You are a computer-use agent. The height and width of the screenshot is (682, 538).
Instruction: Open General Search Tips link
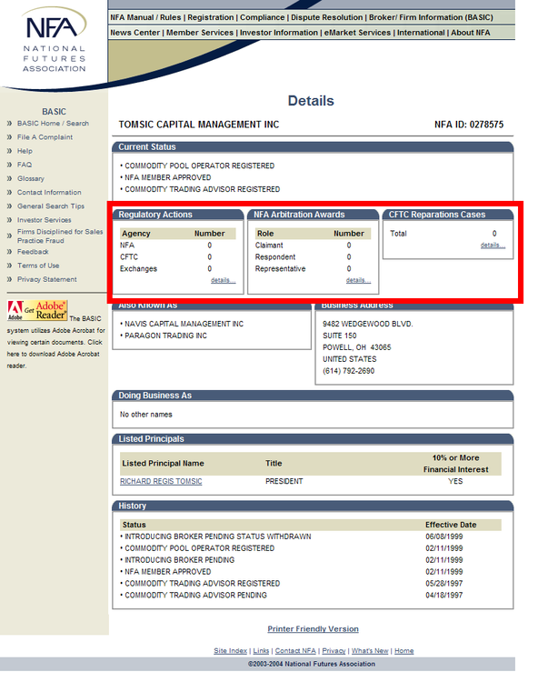point(51,206)
